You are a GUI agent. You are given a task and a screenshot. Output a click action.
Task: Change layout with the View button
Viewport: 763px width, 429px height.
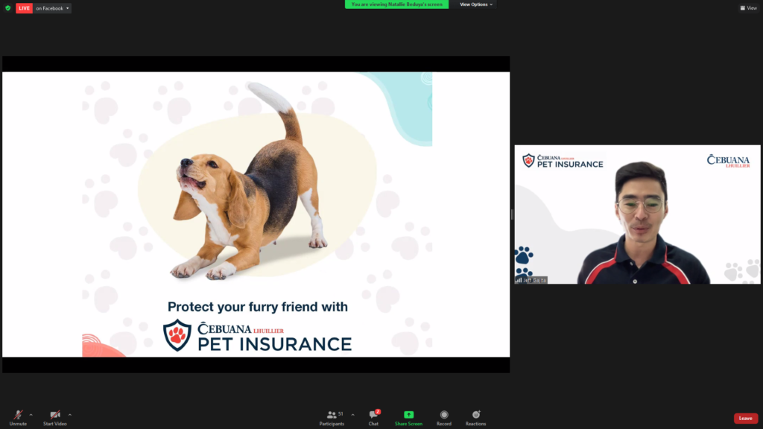pos(748,8)
